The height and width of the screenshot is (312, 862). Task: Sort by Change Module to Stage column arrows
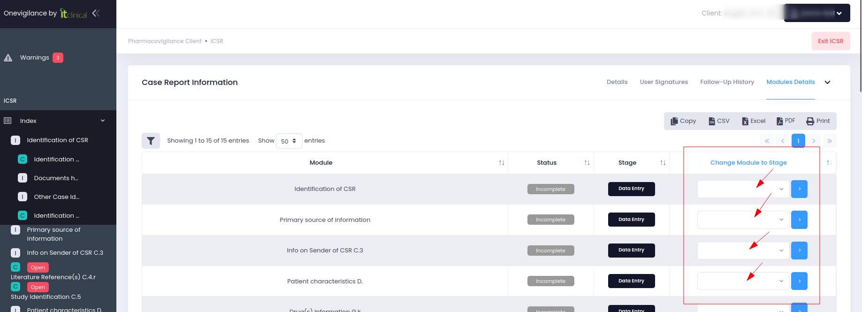[x=829, y=163]
